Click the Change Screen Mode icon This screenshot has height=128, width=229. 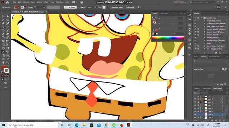click(5, 83)
